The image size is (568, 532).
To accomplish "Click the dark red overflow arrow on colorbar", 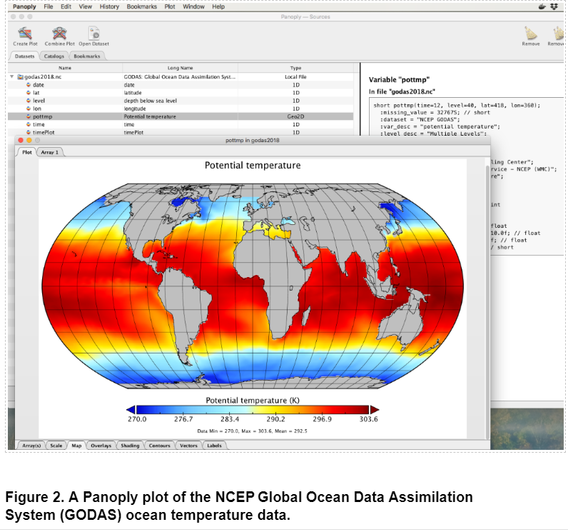I will click(x=375, y=410).
